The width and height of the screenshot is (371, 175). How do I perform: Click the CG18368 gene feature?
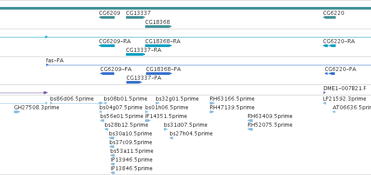[159, 27]
